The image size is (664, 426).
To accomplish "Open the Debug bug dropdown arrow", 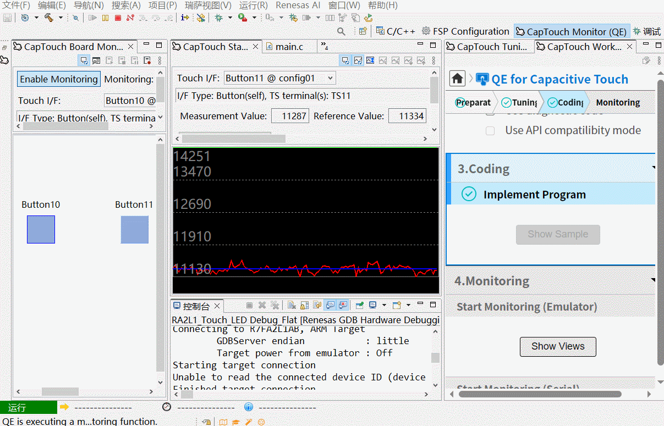I will click(230, 18).
